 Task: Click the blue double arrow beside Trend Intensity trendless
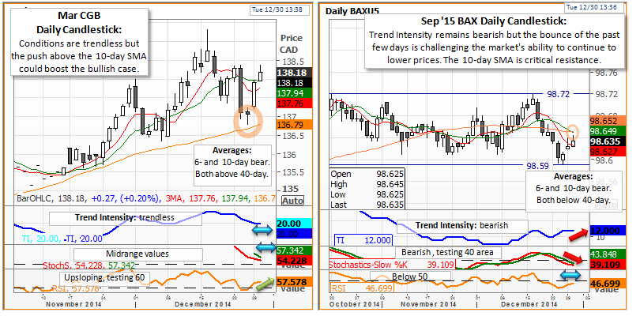click(262, 228)
